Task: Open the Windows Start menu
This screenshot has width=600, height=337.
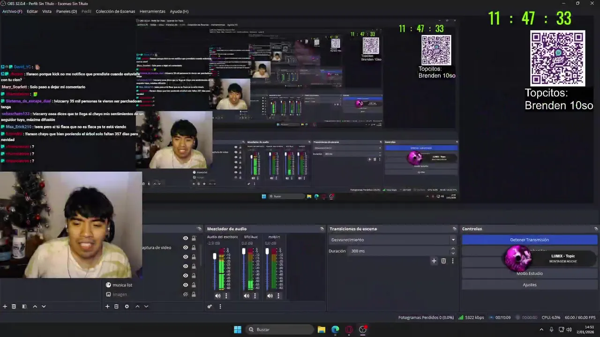Action: click(238, 330)
